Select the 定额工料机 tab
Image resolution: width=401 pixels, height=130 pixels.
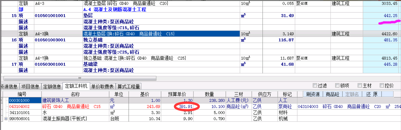(x=76, y=86)
